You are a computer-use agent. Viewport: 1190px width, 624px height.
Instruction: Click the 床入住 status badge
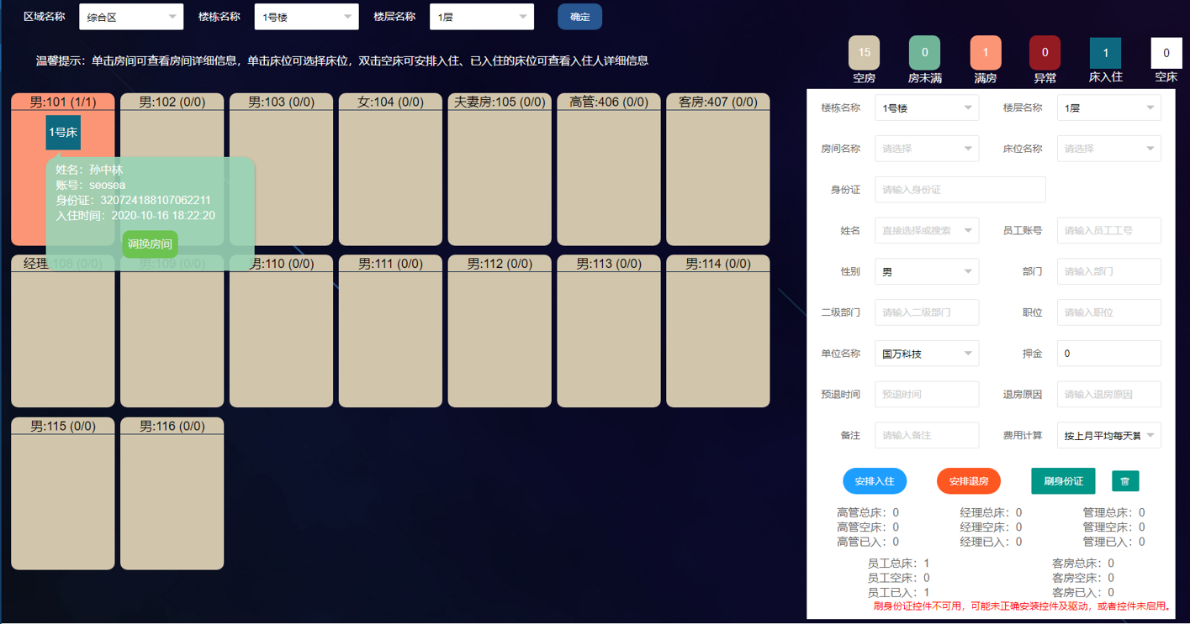pos(1105,53)
